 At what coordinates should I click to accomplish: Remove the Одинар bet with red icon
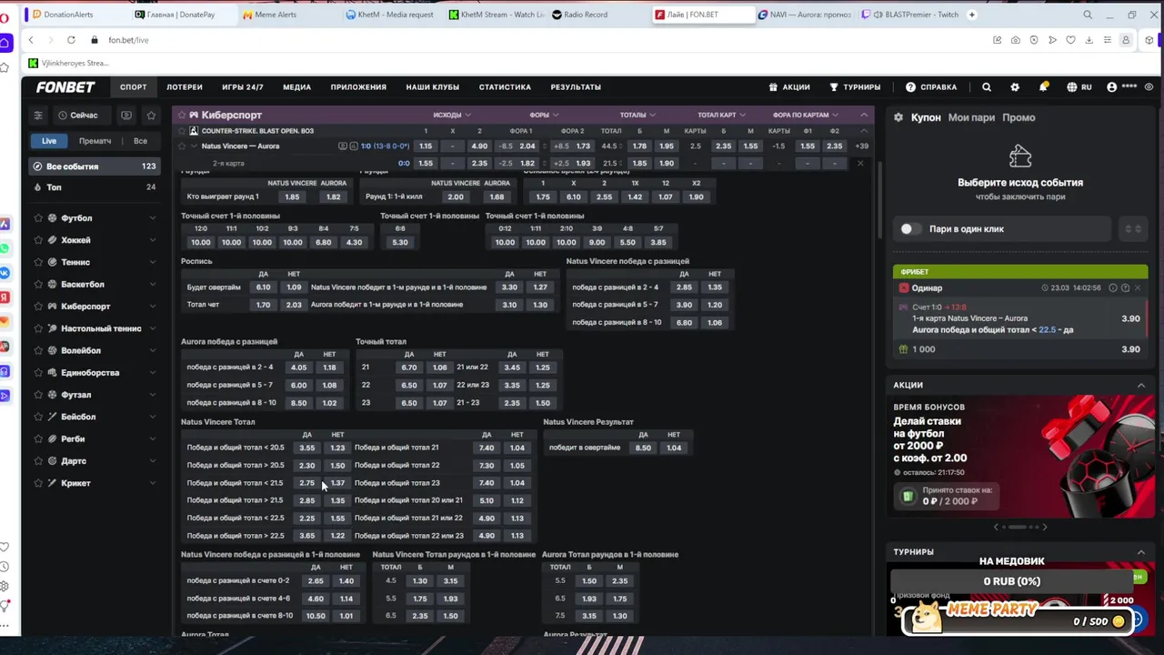tap(903, 288)
